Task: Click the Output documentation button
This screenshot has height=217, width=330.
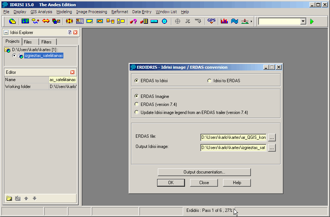Action: pyautogui.click(x=204, y=172)
